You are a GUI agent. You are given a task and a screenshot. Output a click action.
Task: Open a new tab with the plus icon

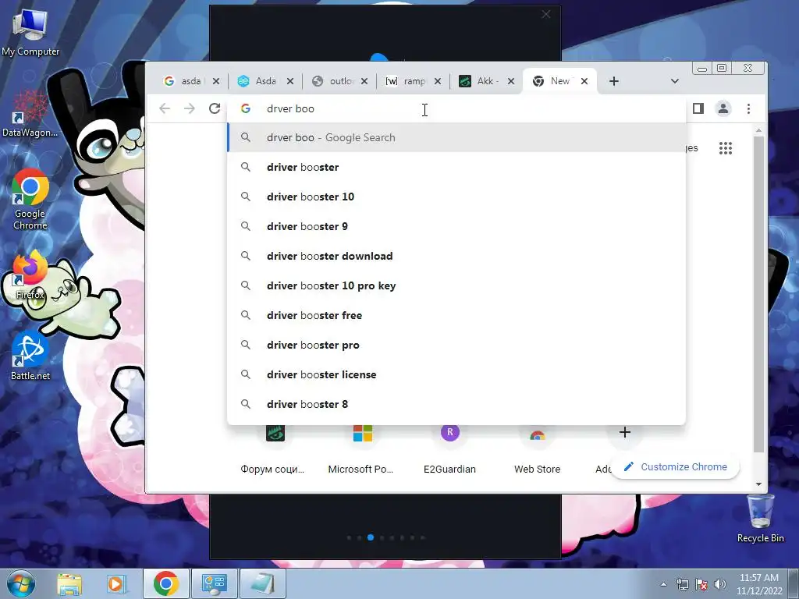pos(614,81)
